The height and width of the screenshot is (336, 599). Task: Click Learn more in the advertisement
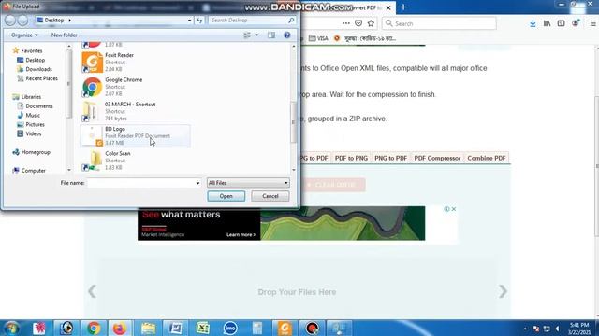coord(241,234)
